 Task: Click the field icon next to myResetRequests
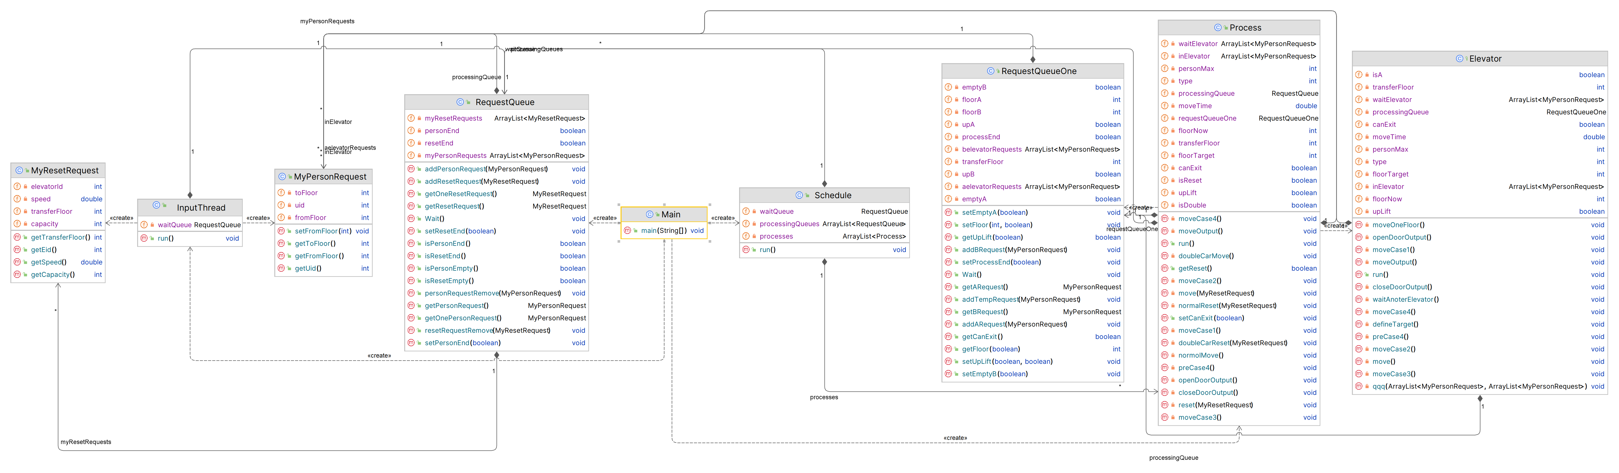point(411,118)
